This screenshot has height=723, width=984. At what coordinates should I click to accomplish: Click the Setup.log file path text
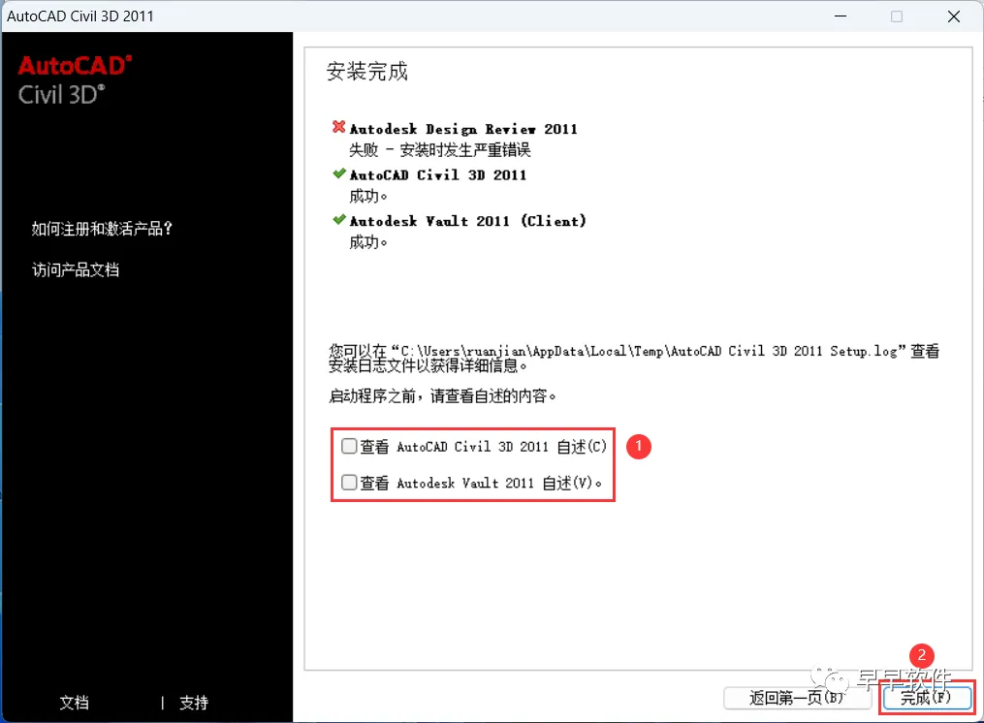(x=652, y=351)
